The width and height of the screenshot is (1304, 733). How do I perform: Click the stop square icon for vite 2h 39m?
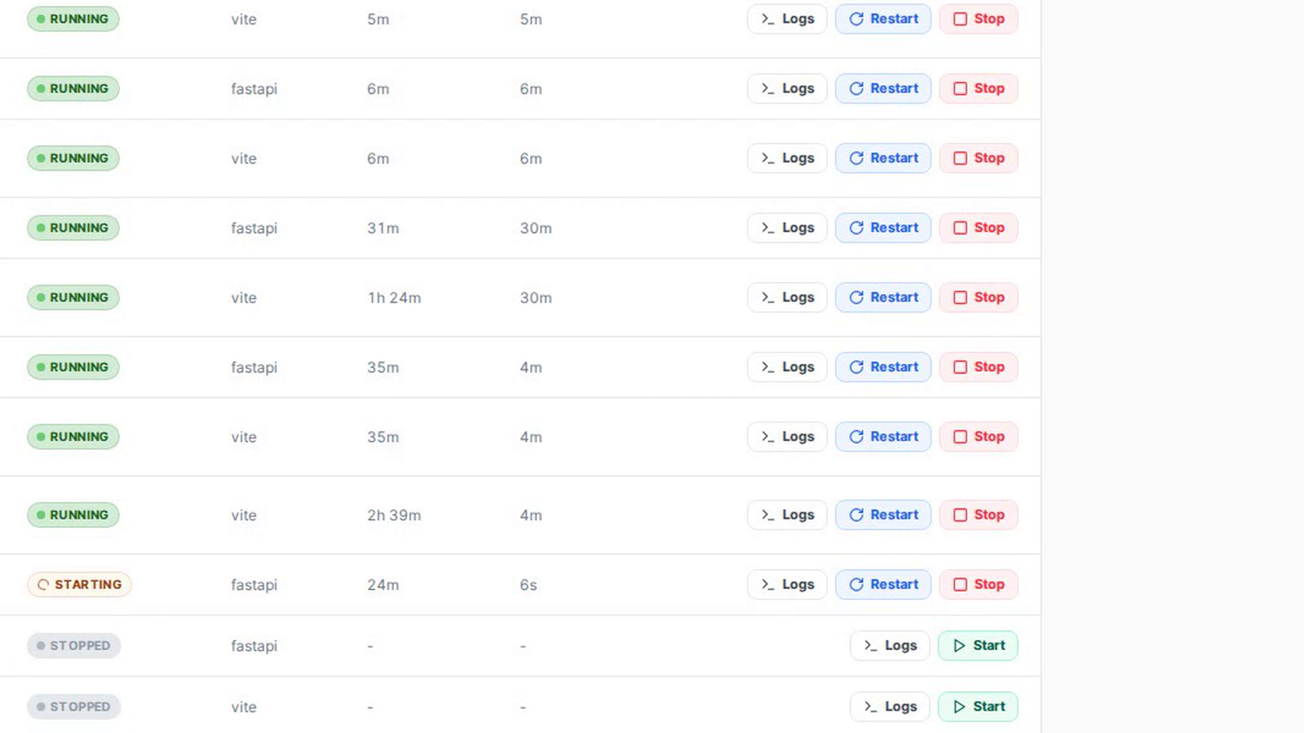(x=960, y=515)
